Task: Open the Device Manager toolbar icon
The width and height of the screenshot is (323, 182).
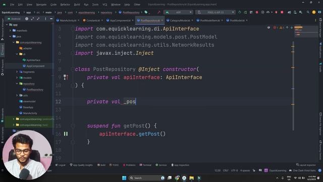Action: tap(295, 12)
